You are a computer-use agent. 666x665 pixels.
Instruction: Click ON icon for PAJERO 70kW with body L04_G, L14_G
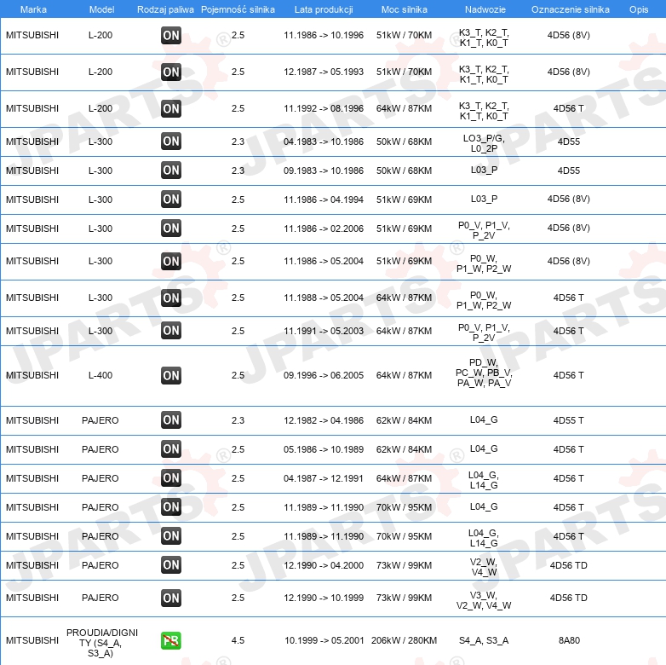point(171,535)
